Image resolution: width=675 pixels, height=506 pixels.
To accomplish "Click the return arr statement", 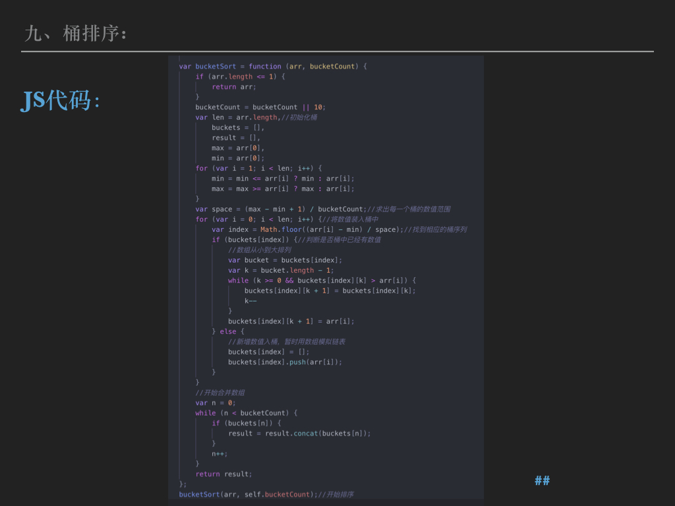I will [x=234, y=87].
